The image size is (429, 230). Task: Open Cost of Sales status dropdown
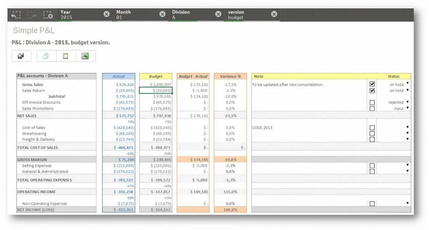407,127
